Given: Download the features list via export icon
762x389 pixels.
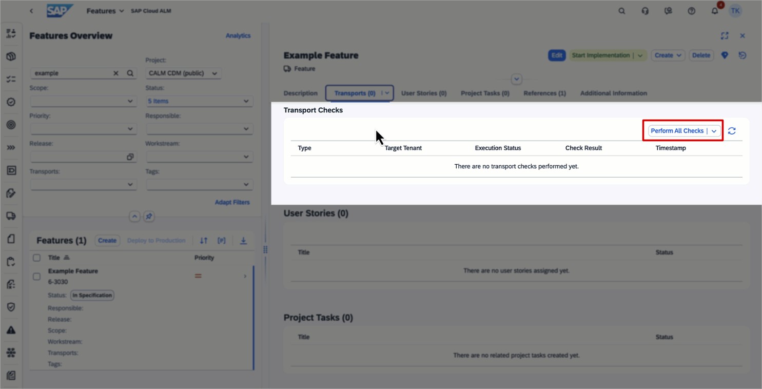Looking at the screenshot, I should (243, 240).
